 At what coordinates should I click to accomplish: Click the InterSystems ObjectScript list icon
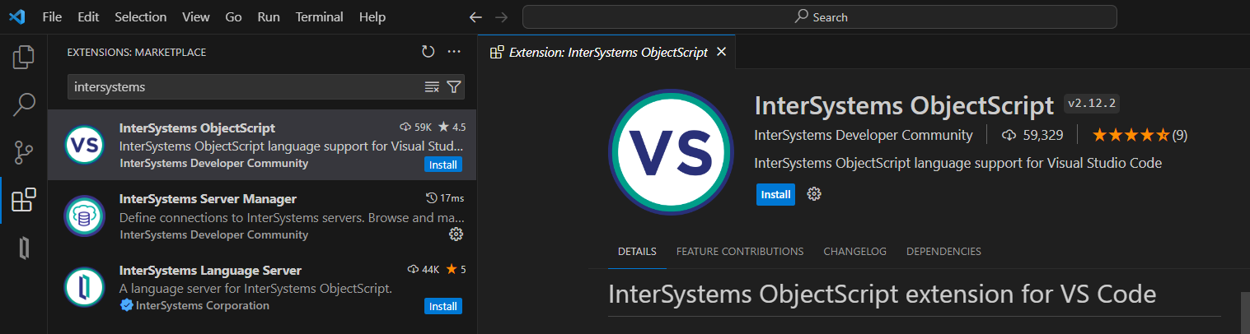pos(84,145)
